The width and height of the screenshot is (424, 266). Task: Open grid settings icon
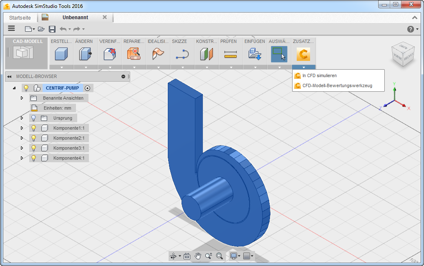coord(247,256)
